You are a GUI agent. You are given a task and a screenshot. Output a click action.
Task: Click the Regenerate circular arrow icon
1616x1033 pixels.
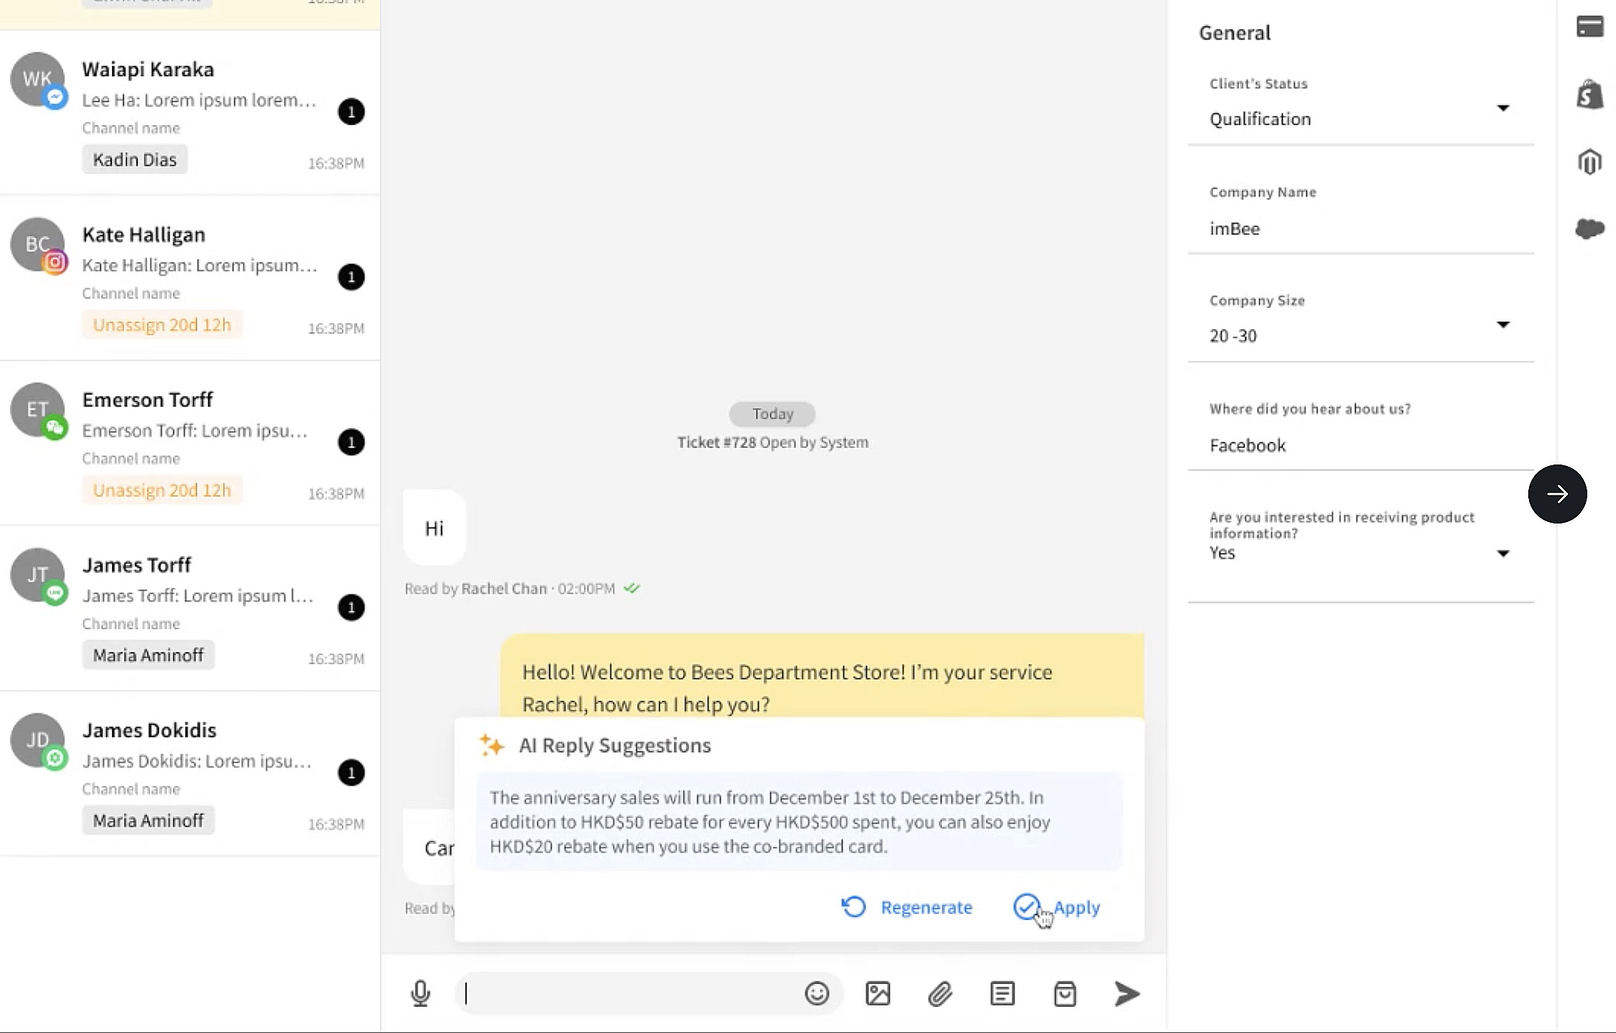(x=854, y=907)
